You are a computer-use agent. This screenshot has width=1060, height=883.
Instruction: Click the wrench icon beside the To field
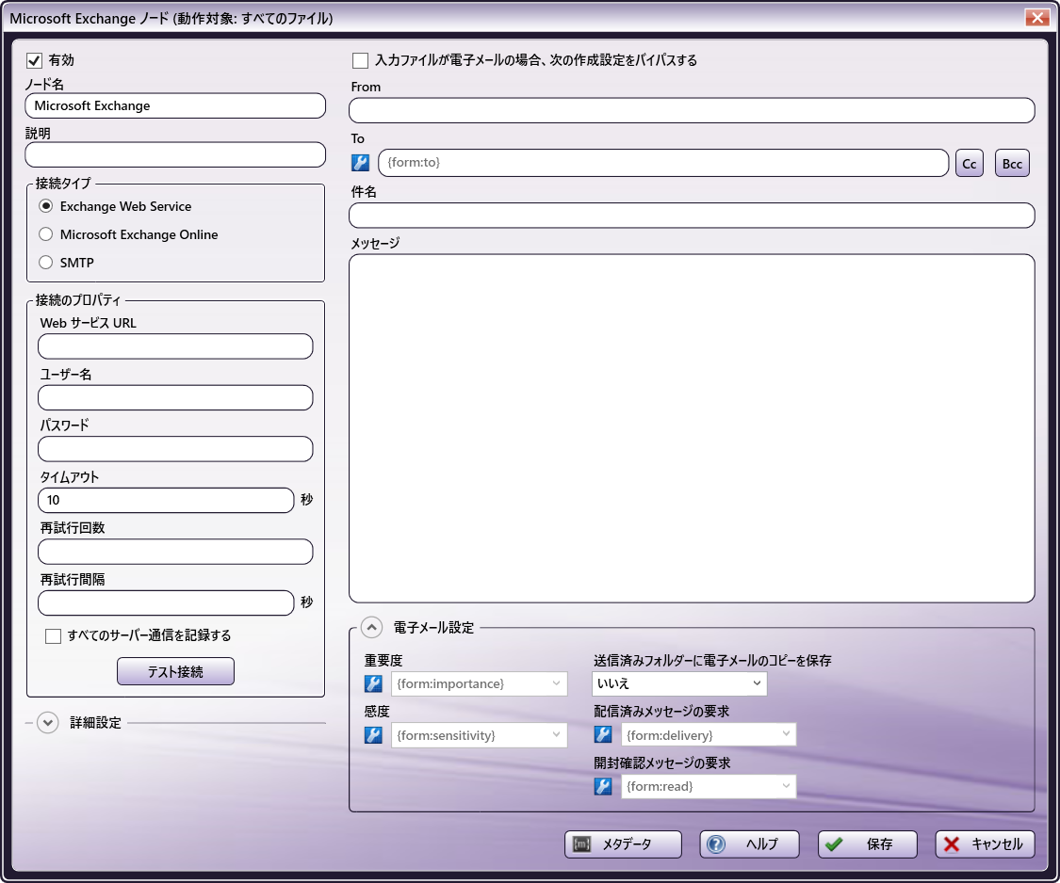(x=360, y=163)
